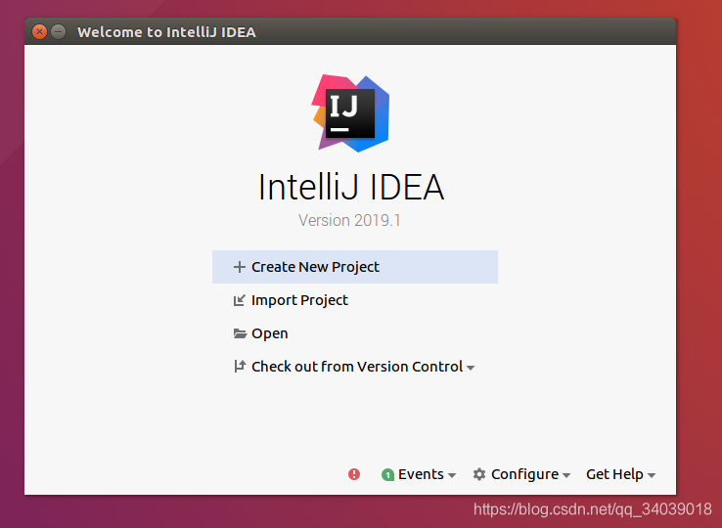
Task: Click the Welcome to IntelliJ IDEA title bar
Action: click(350, 31)
